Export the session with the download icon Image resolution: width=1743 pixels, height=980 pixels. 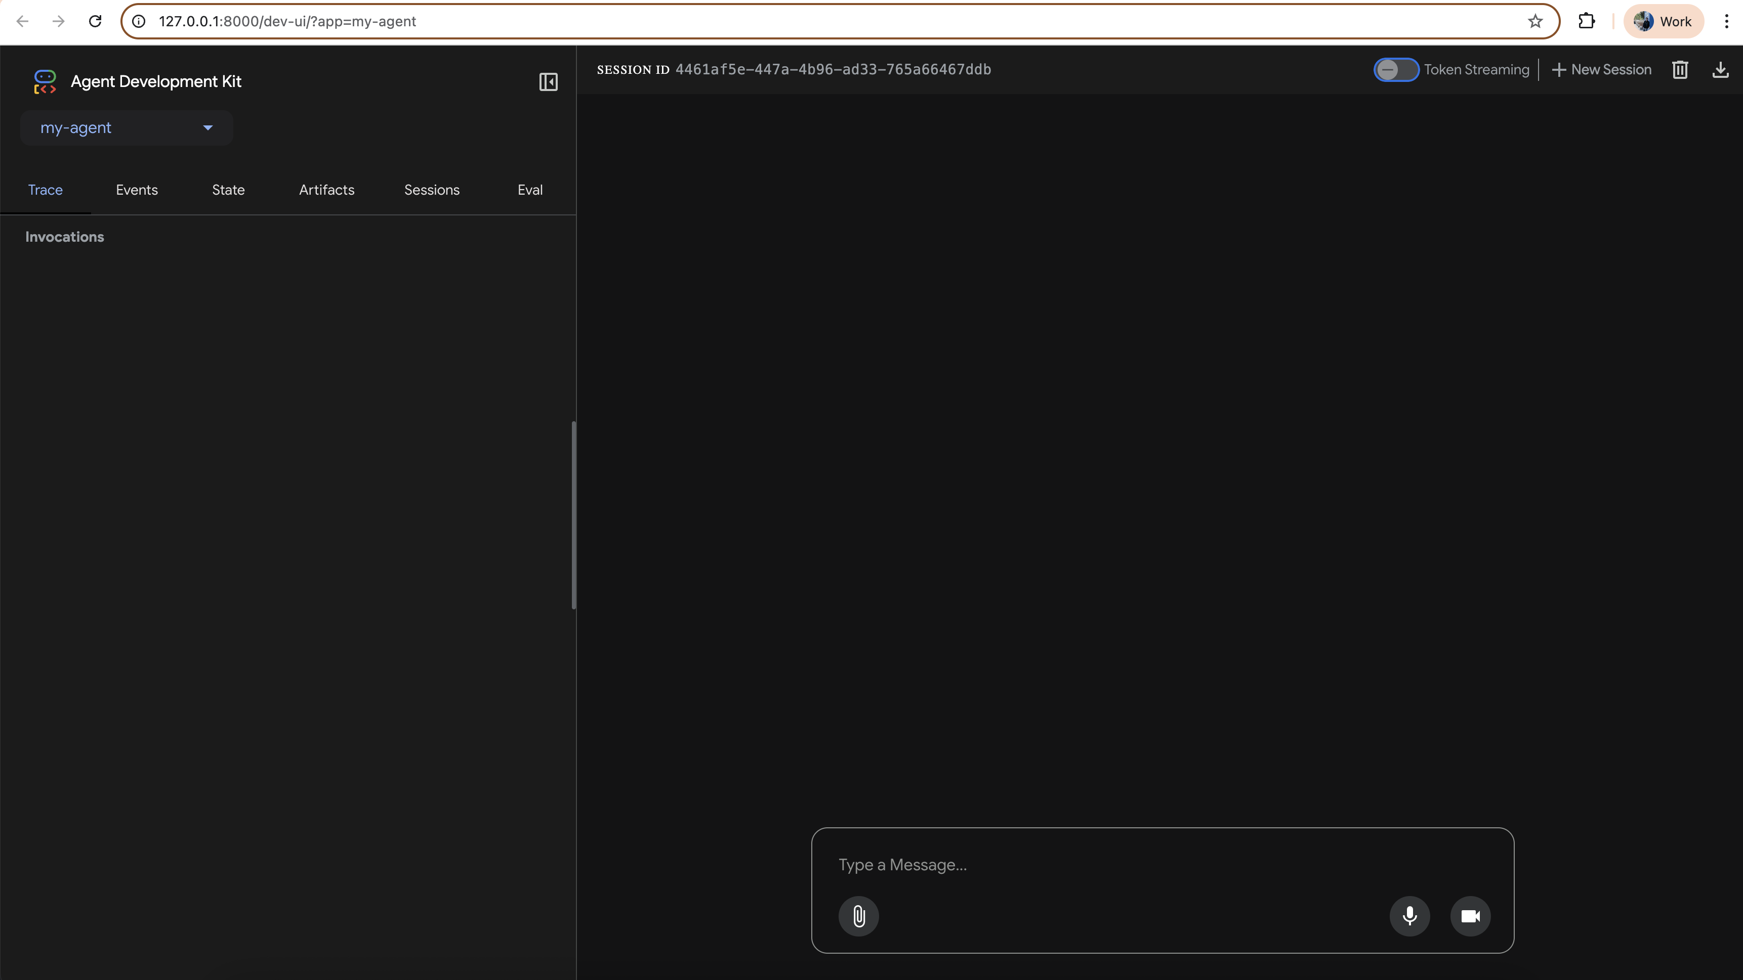click(1721, 70)
